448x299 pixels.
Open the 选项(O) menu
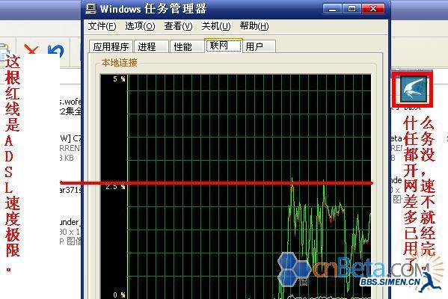pos(140,26)
